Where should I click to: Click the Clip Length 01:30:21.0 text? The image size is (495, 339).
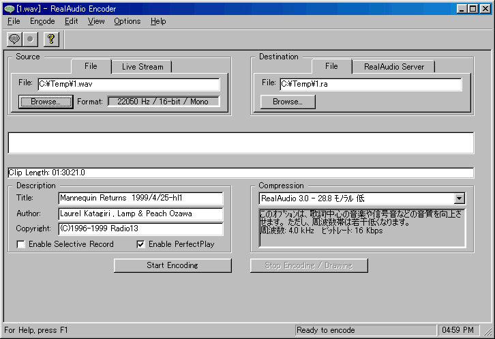click(x=47, y=173)
